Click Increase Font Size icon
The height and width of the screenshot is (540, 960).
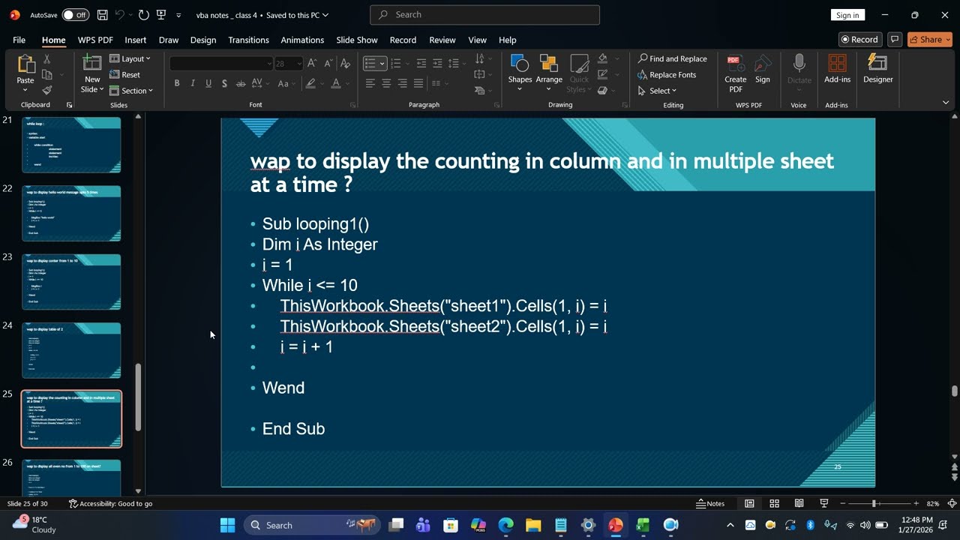[x=312, y=64]
